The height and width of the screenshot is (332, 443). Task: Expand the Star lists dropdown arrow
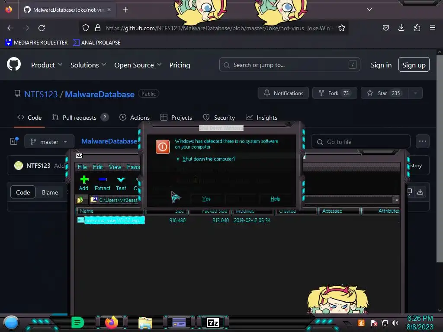pos(415,93)
